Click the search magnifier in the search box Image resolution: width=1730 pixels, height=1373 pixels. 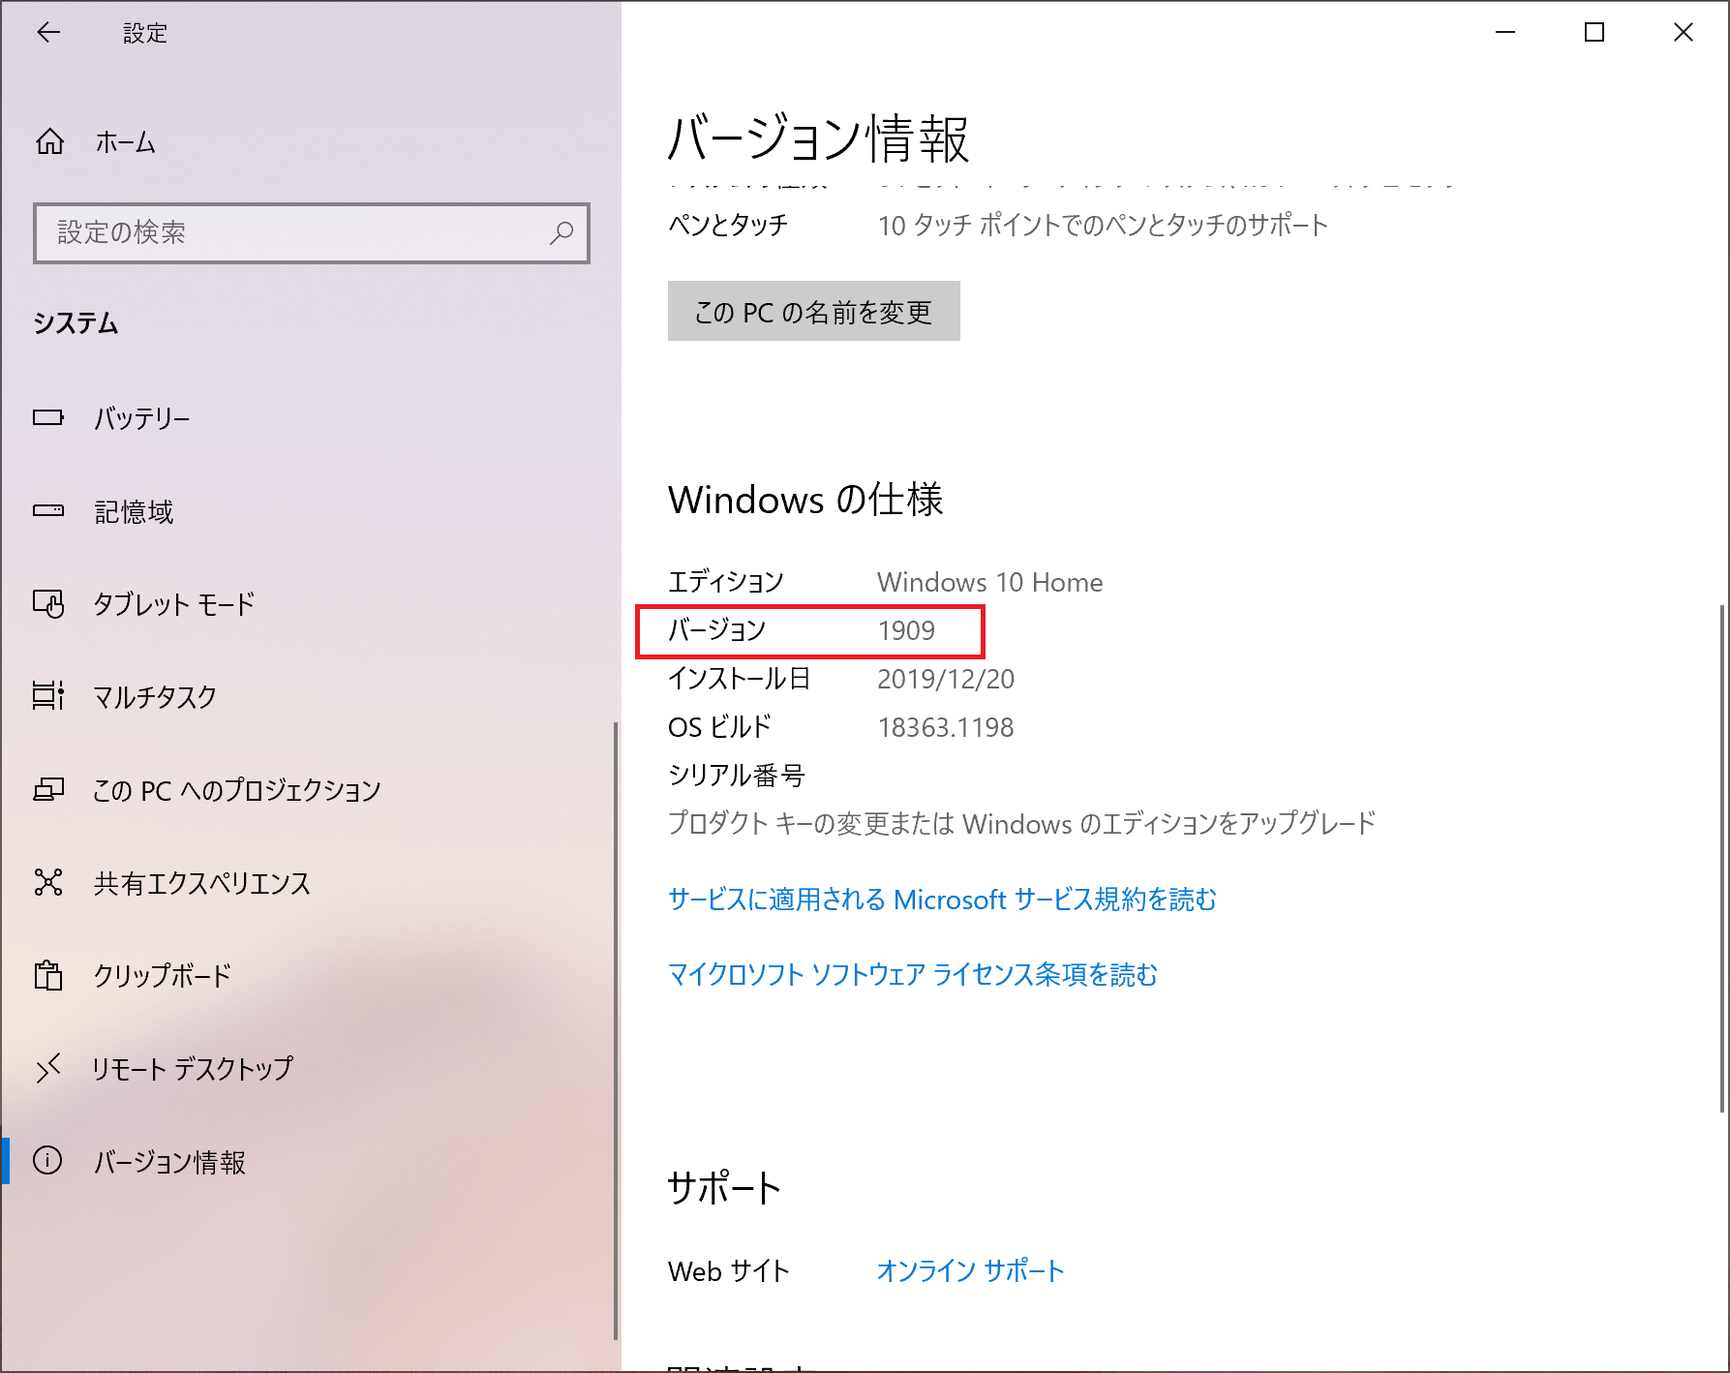pyautogui.click(x=561, y=233)
